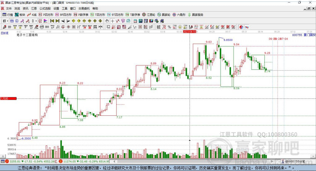316x171 pixels.
Task: Open the 设置 menu
Action: pyautogui.click(x=56, y=8)
